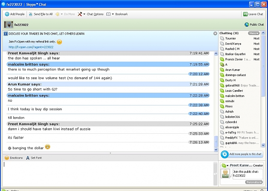Screen dimensions: 268x191
Task: Click the participant list scroll up arrow
Action: pyautogui.click(x=263, y=33)
